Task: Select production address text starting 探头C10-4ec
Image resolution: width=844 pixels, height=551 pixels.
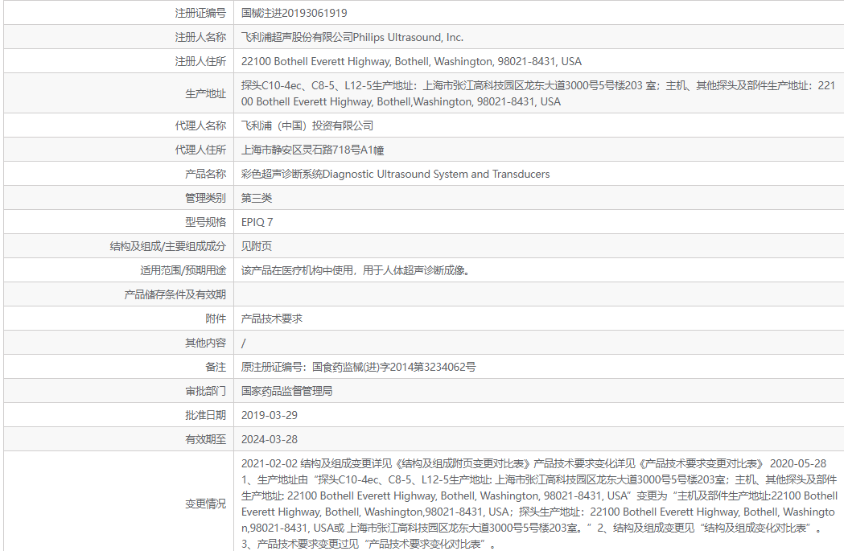Action: pyautogui.click(x=537, y=93)
